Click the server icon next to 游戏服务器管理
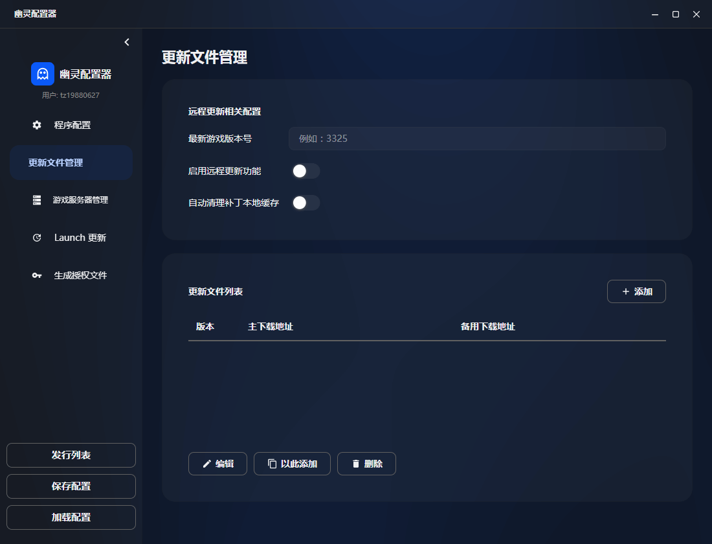The height and width of the screenshot is (544, 712). coord(36,200)
